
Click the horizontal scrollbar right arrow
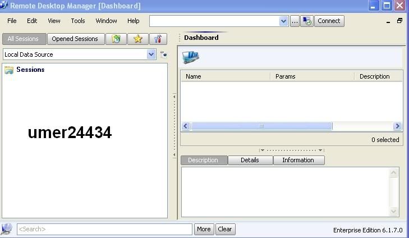(397, 126)
